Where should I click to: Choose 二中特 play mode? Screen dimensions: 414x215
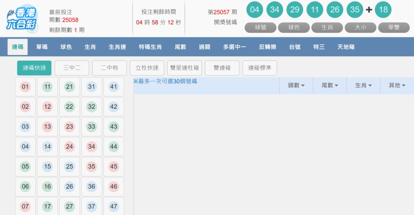coord(109,68)
